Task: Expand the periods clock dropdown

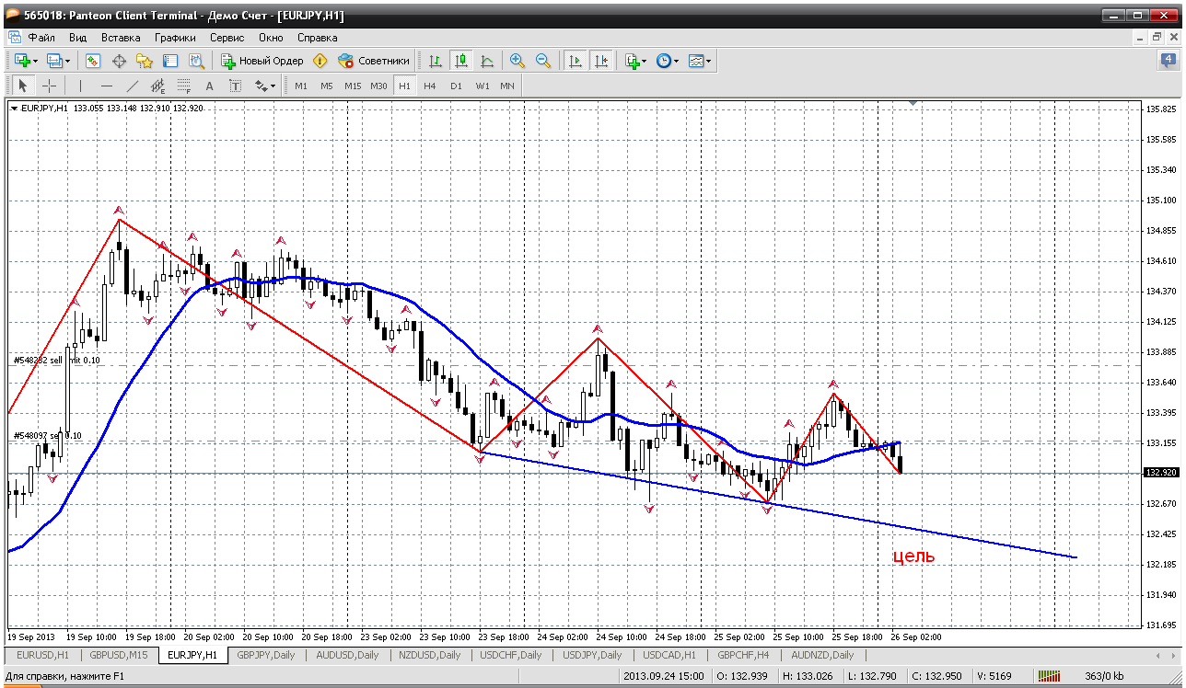Action: point(676,61)
